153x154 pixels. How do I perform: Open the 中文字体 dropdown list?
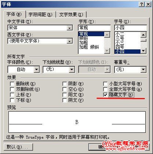click(x=69, y=28)
